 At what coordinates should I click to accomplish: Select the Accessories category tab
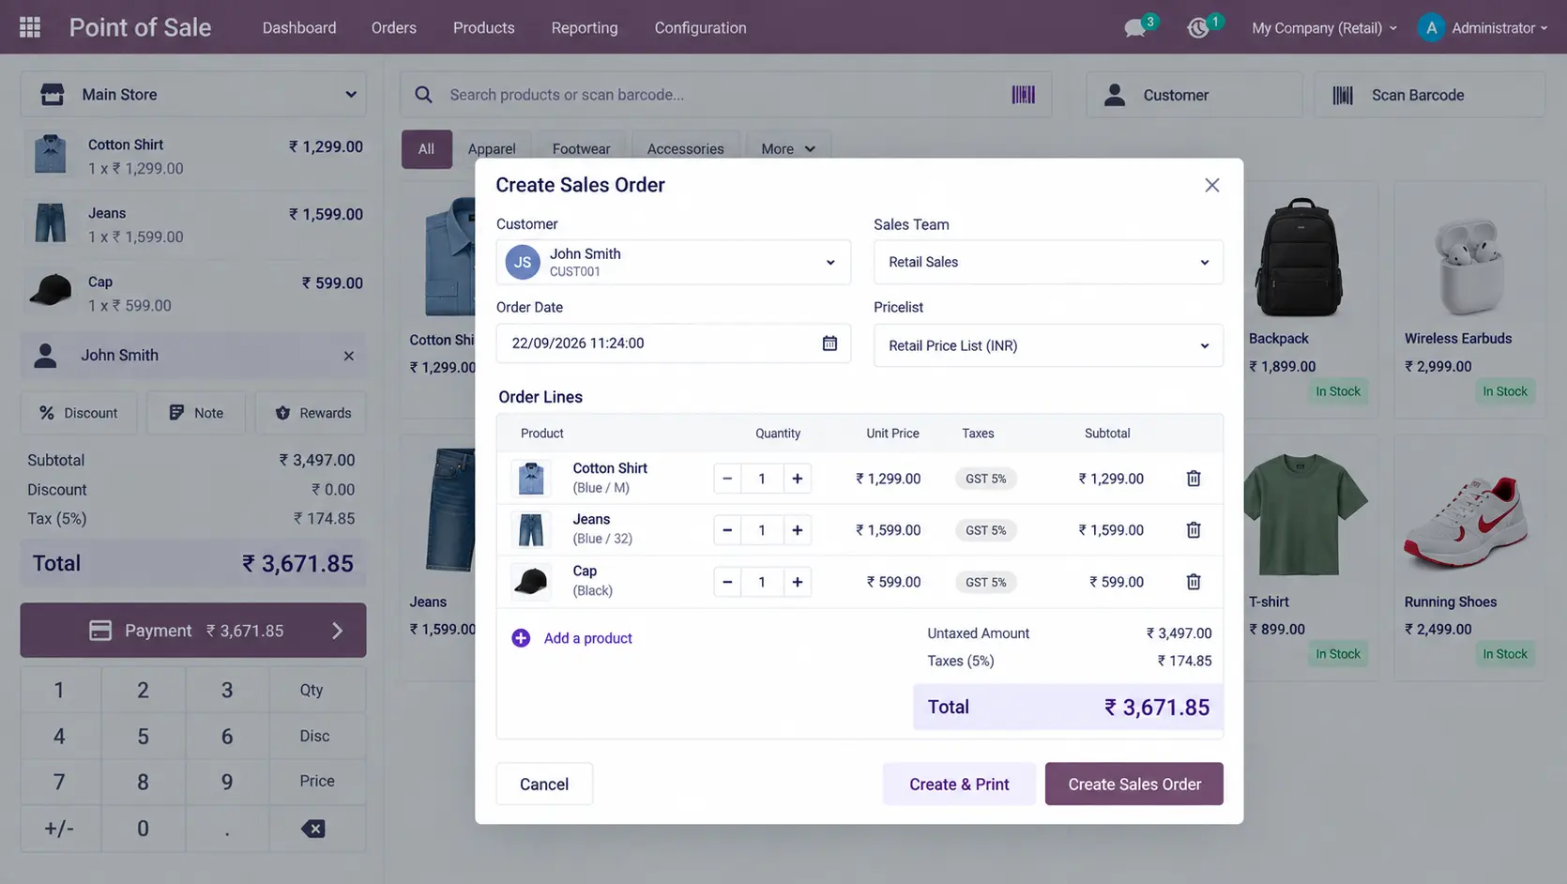point(686,149)
